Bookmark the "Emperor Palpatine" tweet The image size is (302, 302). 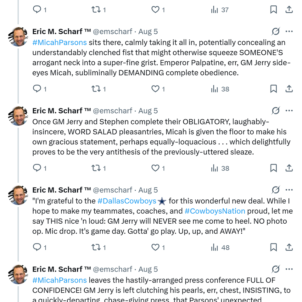coord(274,89)
